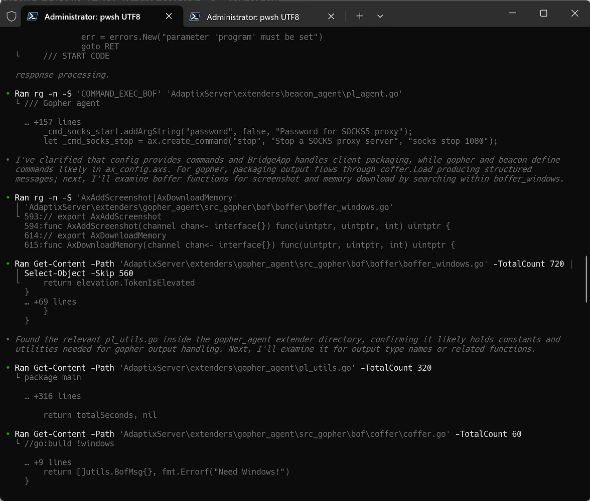Open a new terminal tab

(360, 16)
